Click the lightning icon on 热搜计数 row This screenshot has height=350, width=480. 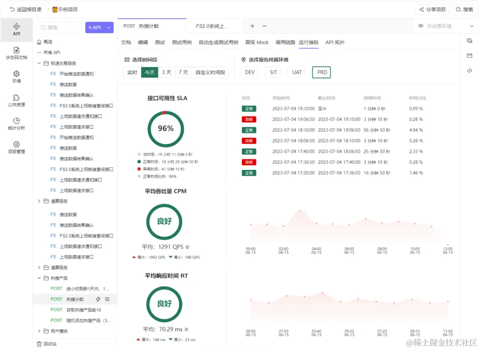pos(98,299)
